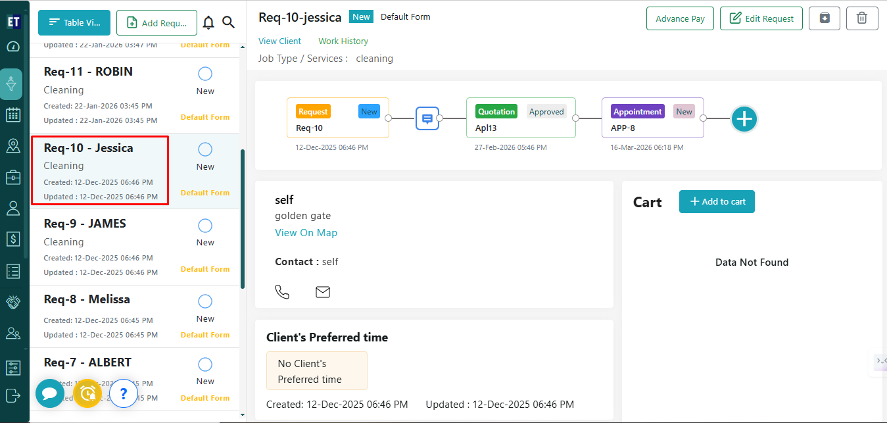Open the View Client tab
887x423 pixels.
pos(279,41)
